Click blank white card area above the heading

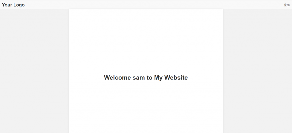(x=146, y=41)
